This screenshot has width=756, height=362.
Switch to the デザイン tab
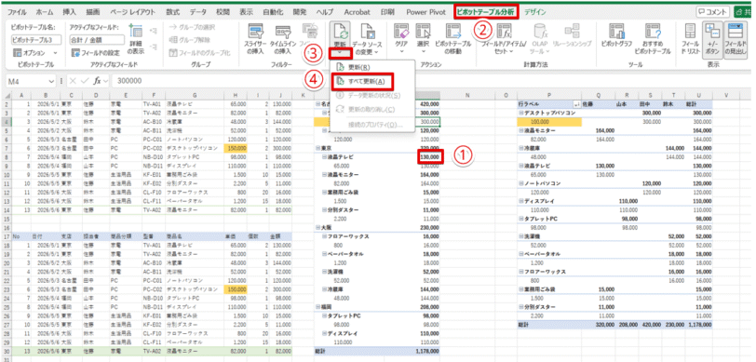536,12
